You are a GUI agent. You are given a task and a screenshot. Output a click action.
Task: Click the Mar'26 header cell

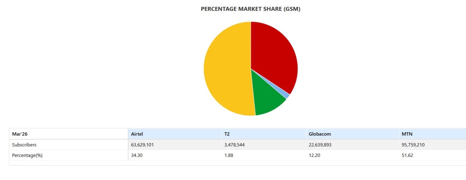pyautogui.click(x=69, y=134)
